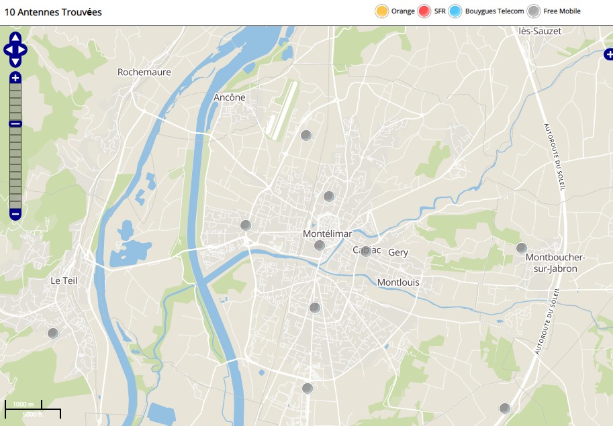Image resolution: width=613 pixels, height=426 pixels.
Task: Select the antenna marker on the Cabac label
Action: (365, 252)
